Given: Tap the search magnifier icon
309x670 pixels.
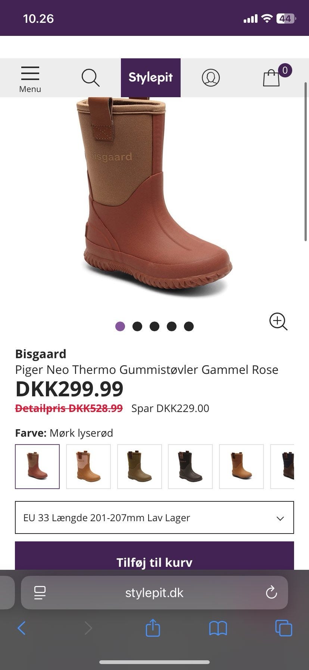Looking at the screenshot, I should pos(90,78).
